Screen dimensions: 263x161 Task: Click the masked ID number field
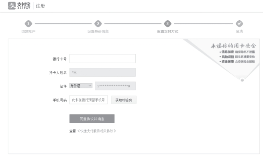tap(115, 86)
